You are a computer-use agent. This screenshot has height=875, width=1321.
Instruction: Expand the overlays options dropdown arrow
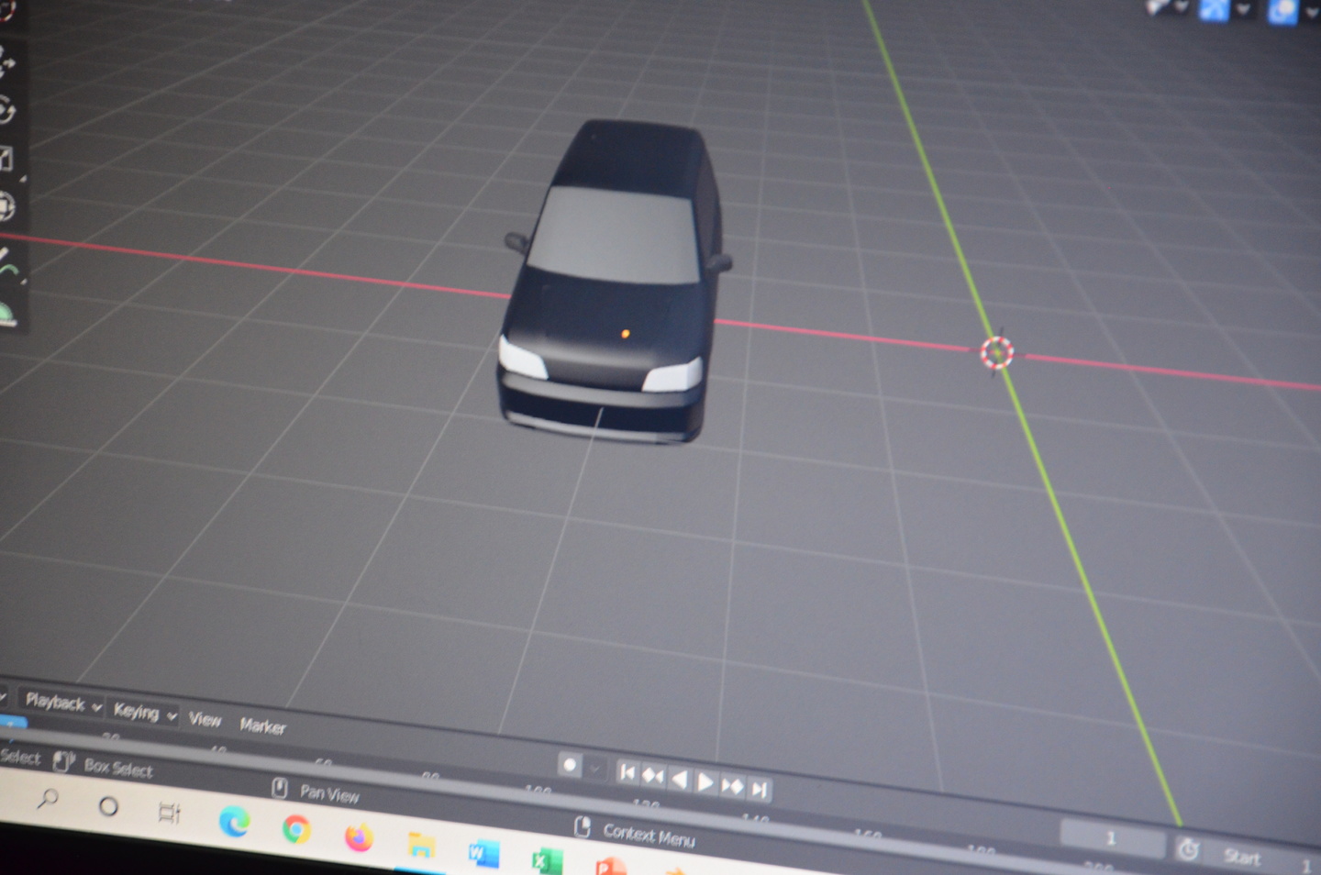(x=1311, y=12)
